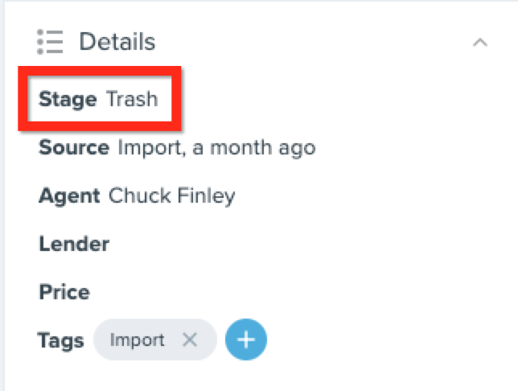Click the red outline around Stage
The width and height of the screenshot is (518, 391).
100,98
